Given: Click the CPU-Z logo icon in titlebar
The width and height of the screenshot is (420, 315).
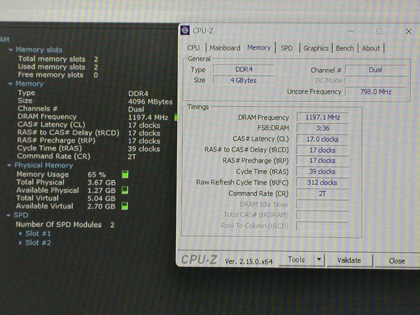Looking at the screenshot, I should click(x=185, y=30).
